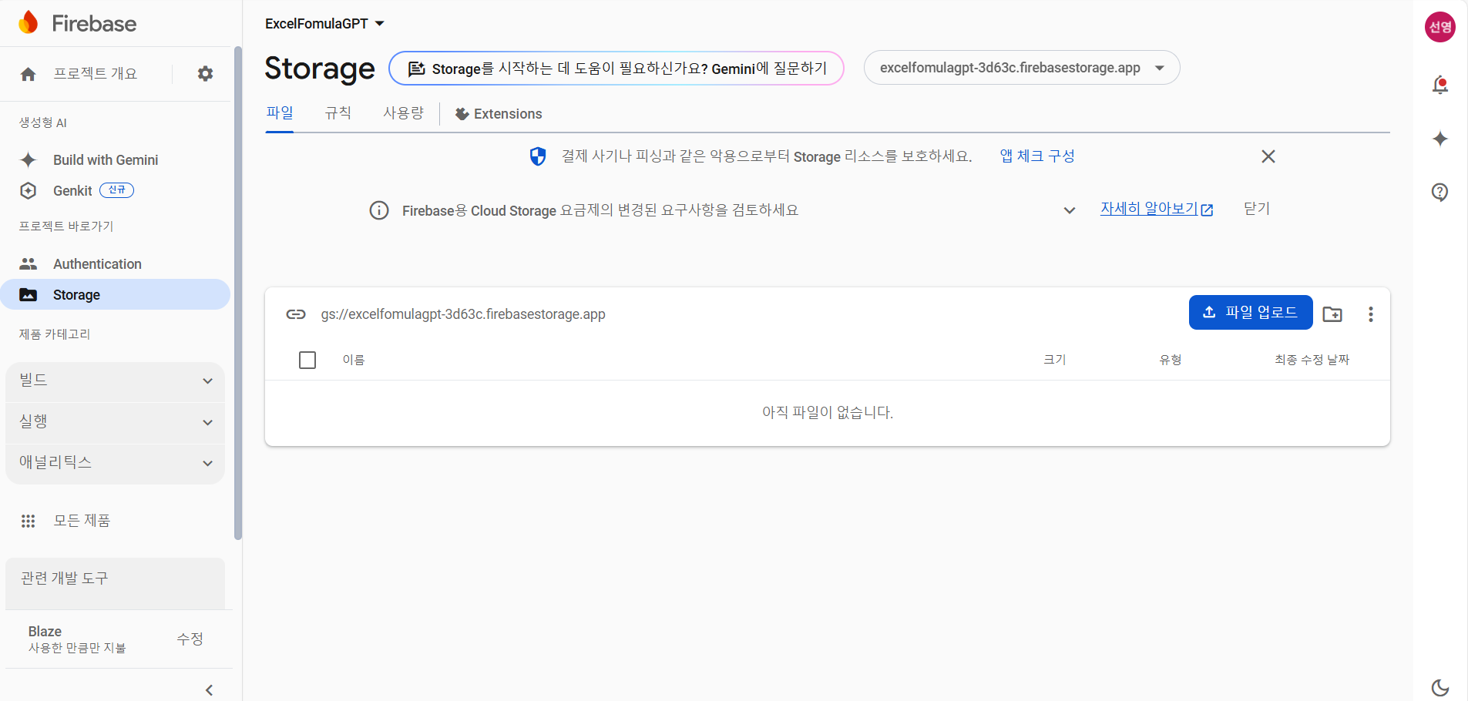Click 닫기 on pricing notice

1257,209
